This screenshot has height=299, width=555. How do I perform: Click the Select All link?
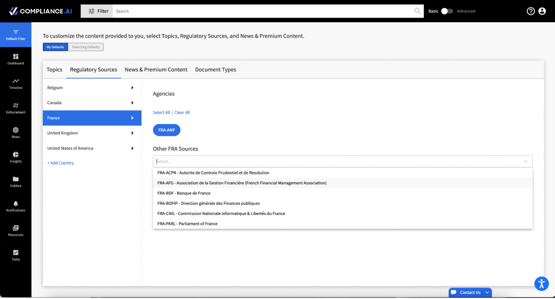tap(162, 113)
